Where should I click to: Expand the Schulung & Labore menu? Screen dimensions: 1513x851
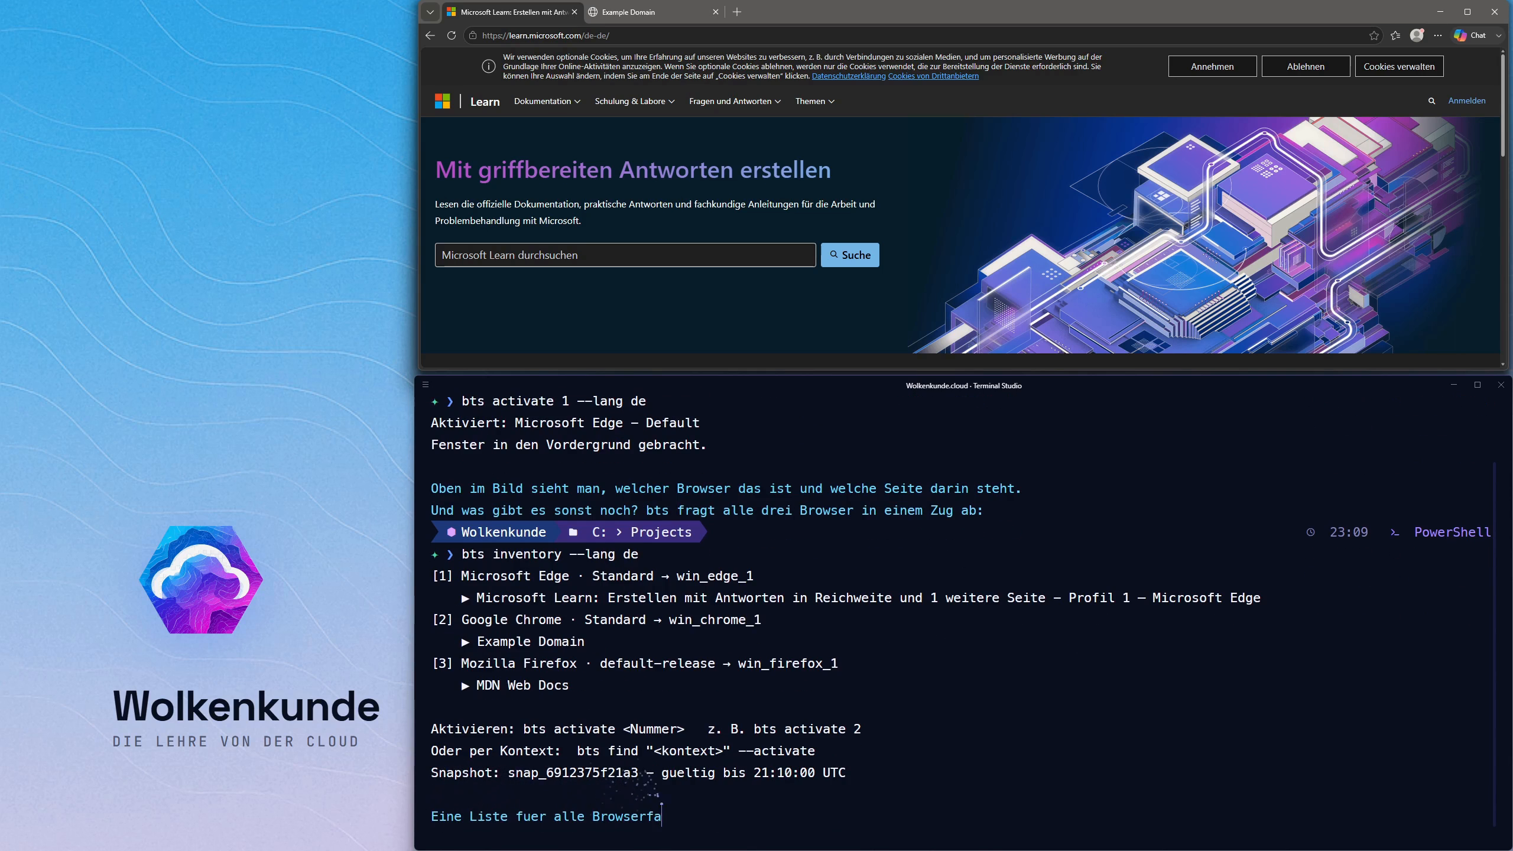(x=634, y=101)
